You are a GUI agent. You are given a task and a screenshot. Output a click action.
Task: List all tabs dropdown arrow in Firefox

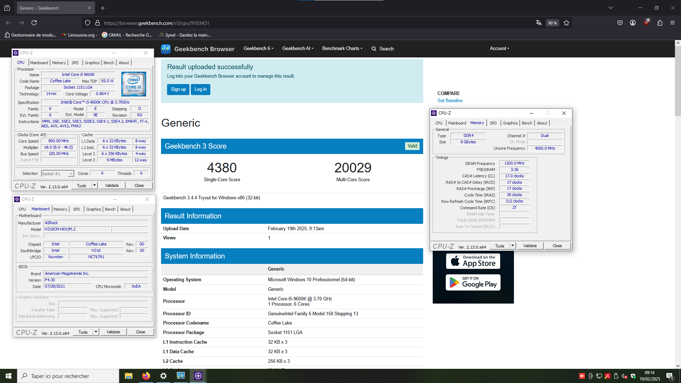click(611, 8)
